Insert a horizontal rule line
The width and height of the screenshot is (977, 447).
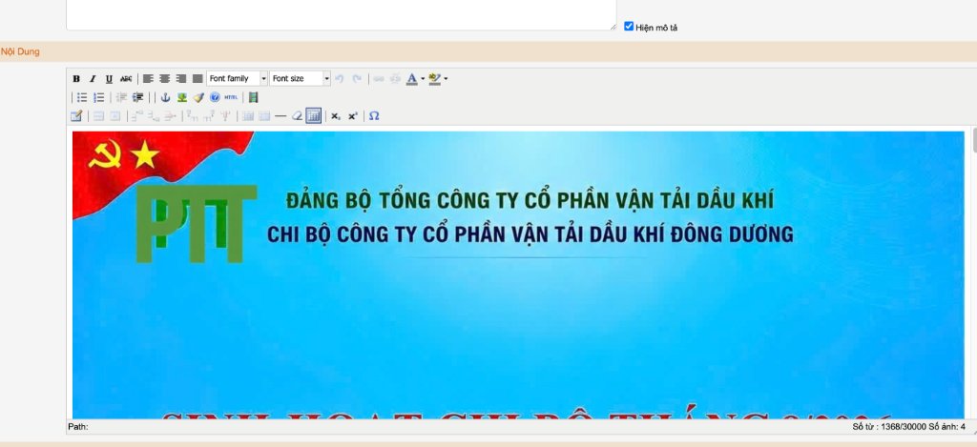tap(281, 115)
